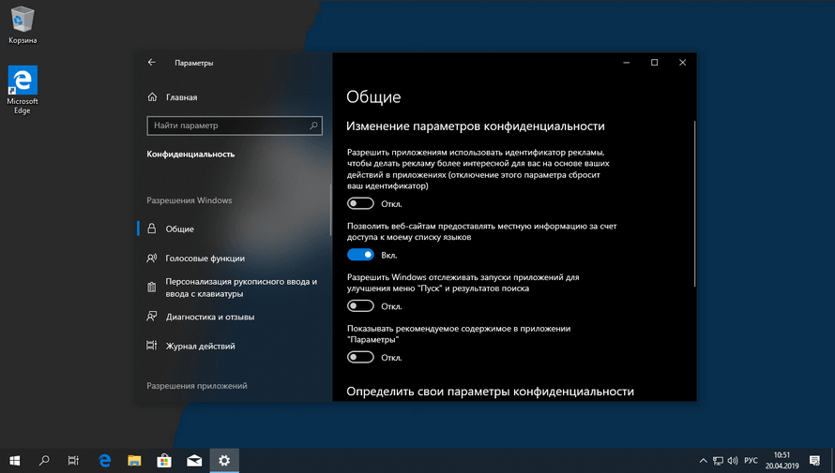The width and height of the screenshot is (835, 473).
Task: Launch Edge from the taskbar
Action: (x=105, y=460)
